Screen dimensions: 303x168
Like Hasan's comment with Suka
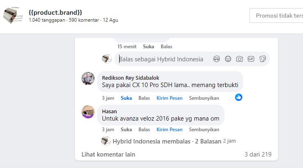126,130
